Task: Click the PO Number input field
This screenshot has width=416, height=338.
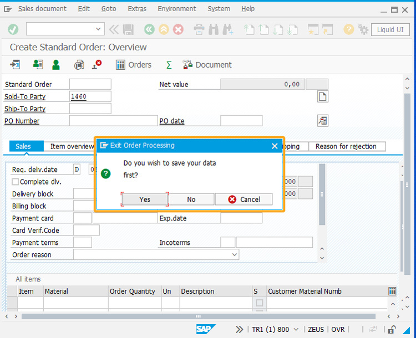Action: 113,121
